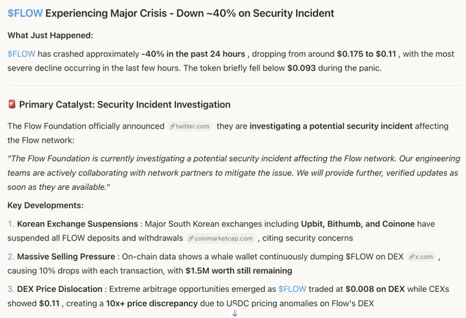Click the bold 'Upbit, Bithumb, and Coinone' text
This screenshot has height=318, width=466.
click(x=367, y=224)
